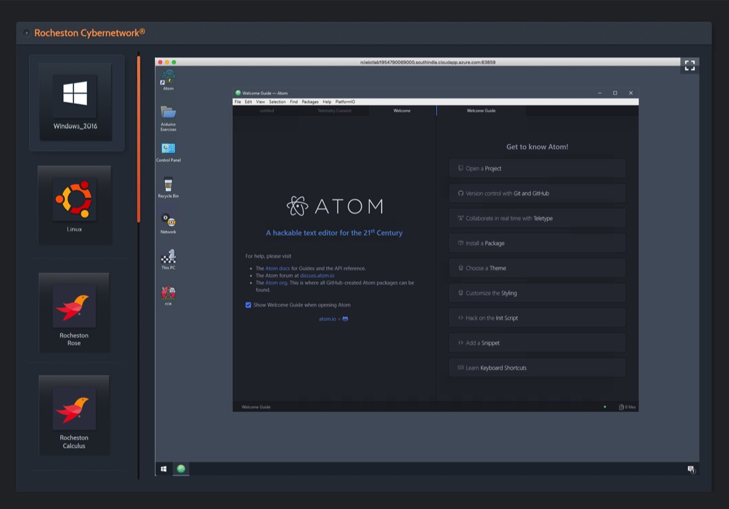Follow the Atom org link
This screenshot has width=729, height=509.
tap(276, 282)
